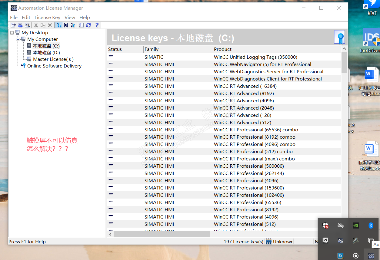Image resolution: width=380 pixels, height=260 pixels.
Task: Click the vertical scrollbar up arrow
Action: pyautogui.click(x=344, y=49)
